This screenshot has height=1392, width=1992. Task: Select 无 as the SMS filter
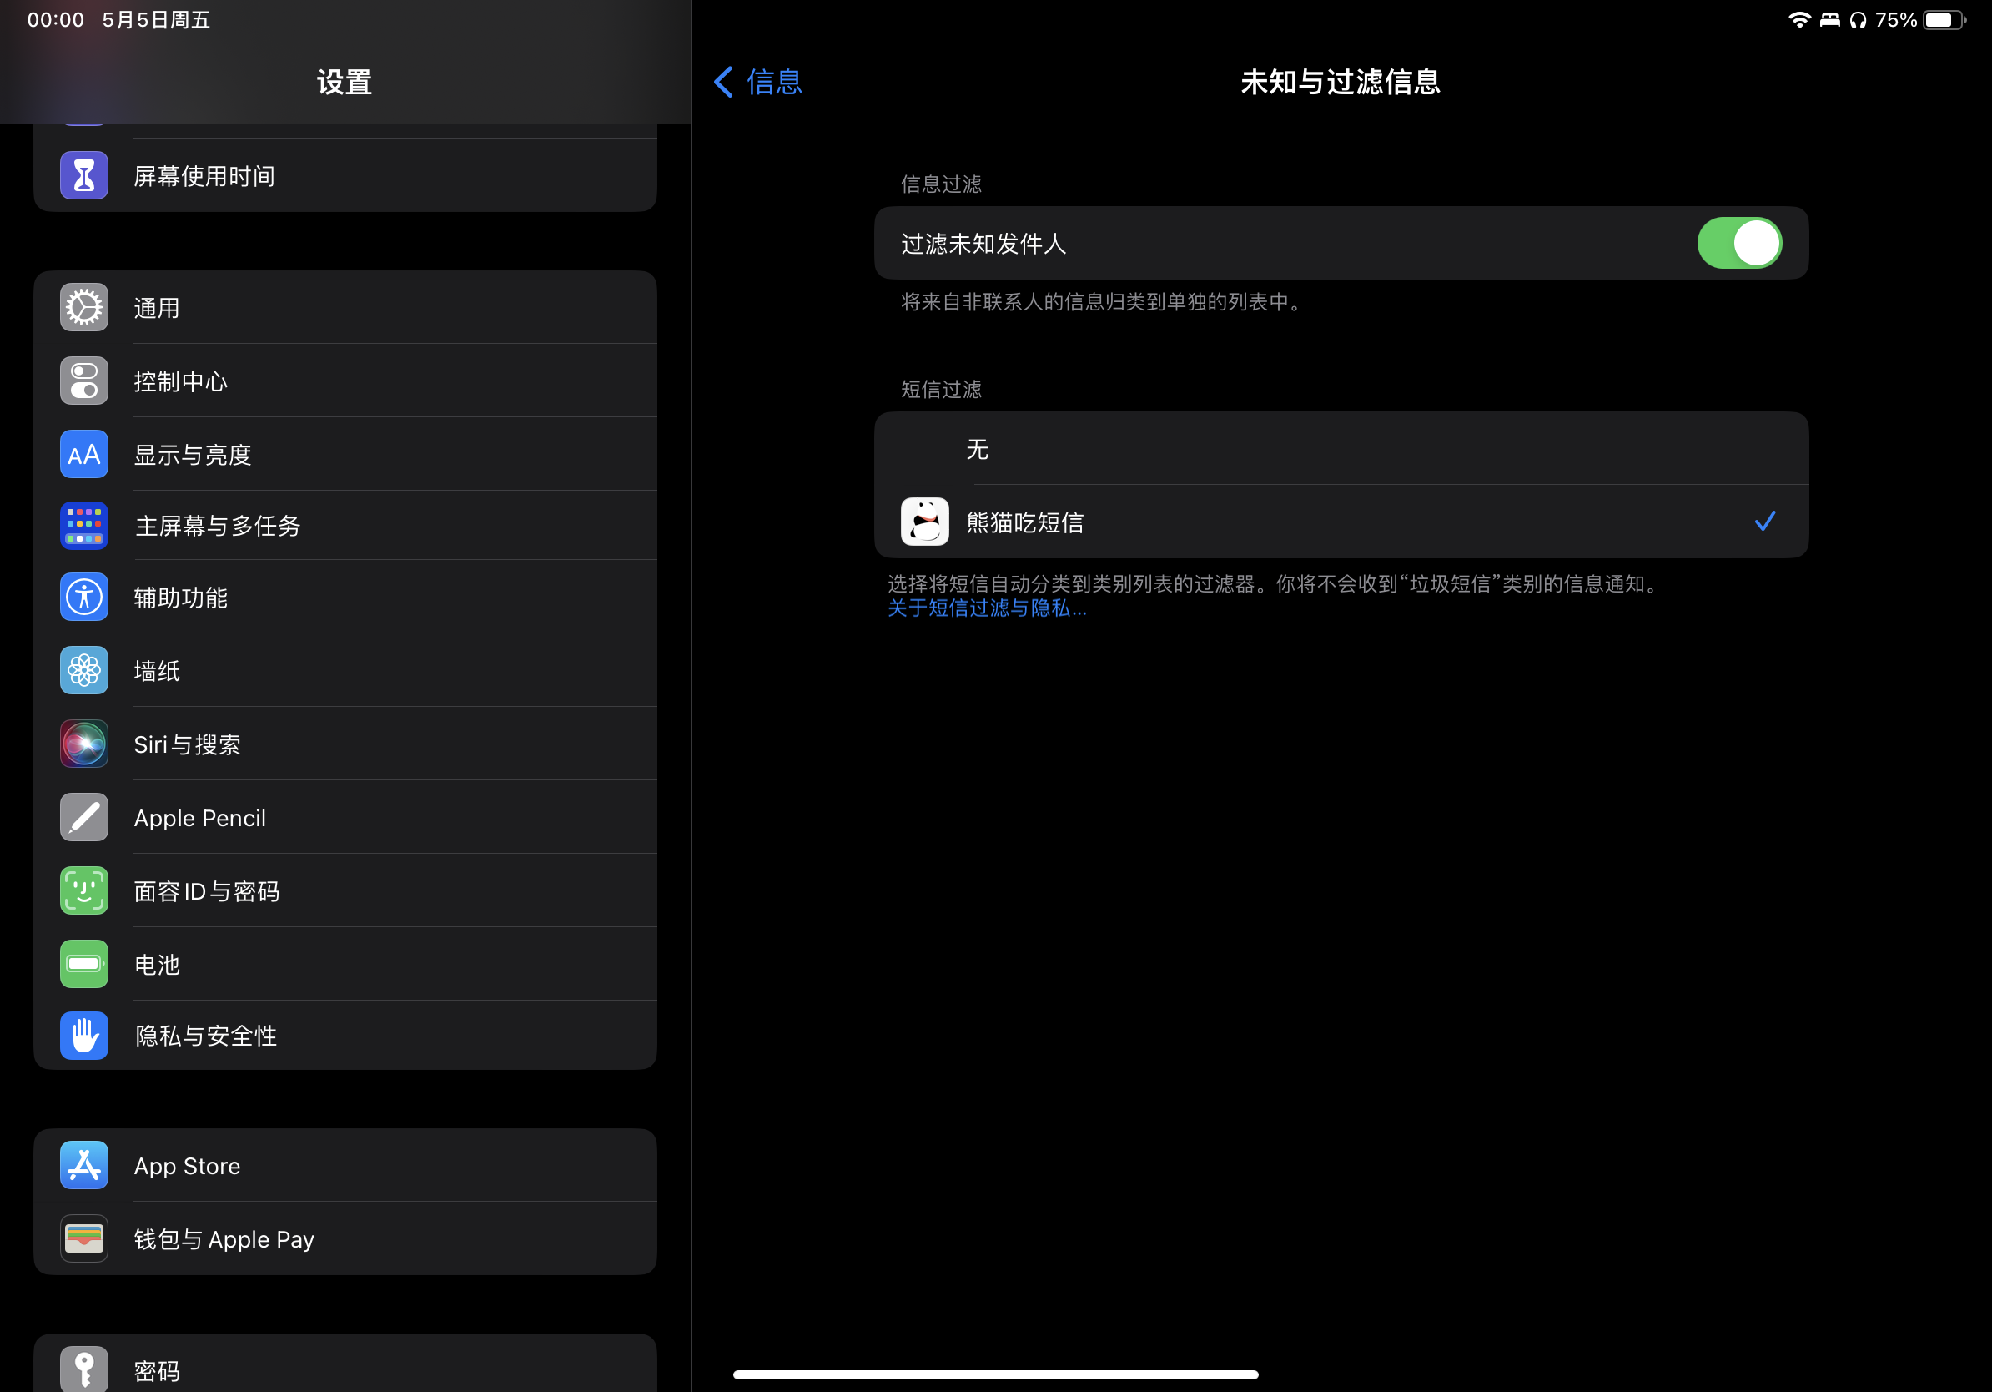[x=1341, y=449]
